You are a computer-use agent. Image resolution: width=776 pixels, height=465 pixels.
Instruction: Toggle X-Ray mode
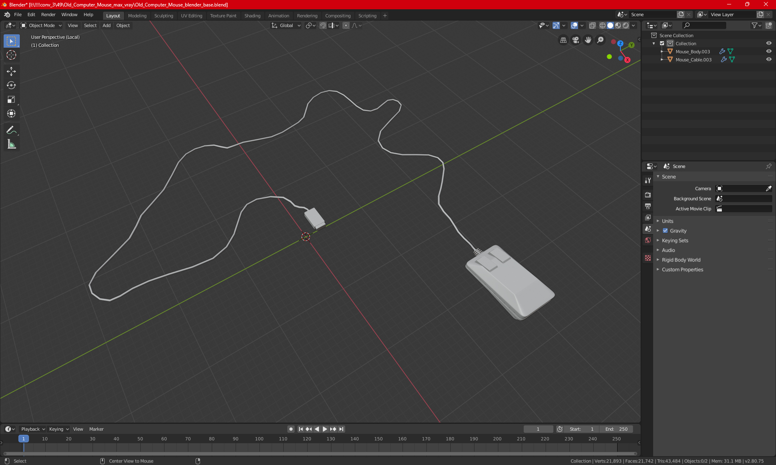click(x=592, y=25)
